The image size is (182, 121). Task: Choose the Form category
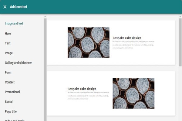(x=8, y=73)
